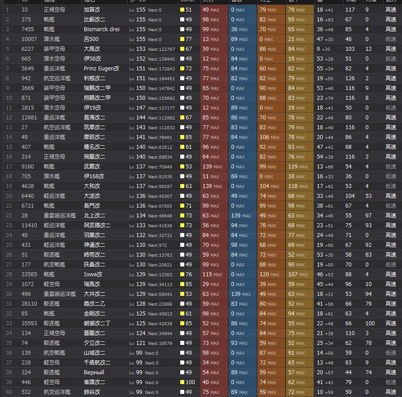Screen dimensions: 402x397
Task: Select ID cell 35593
Action: 29,323
